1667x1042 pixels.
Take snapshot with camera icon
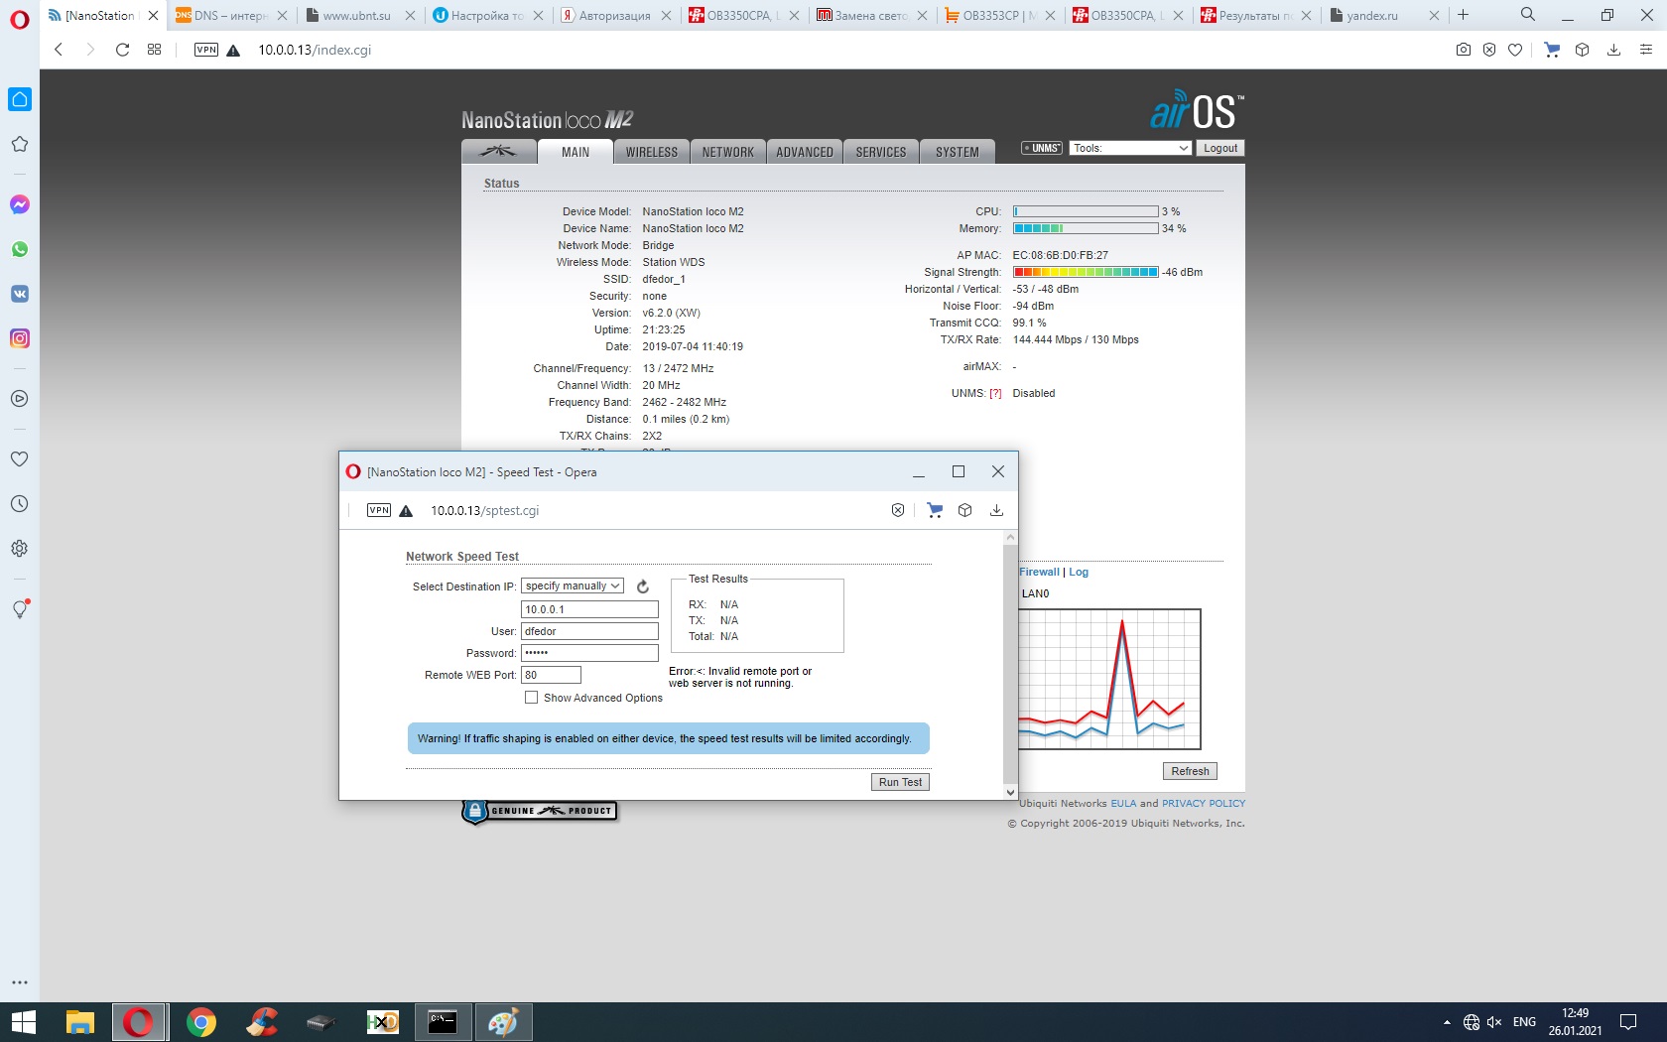coord(1464,50)
